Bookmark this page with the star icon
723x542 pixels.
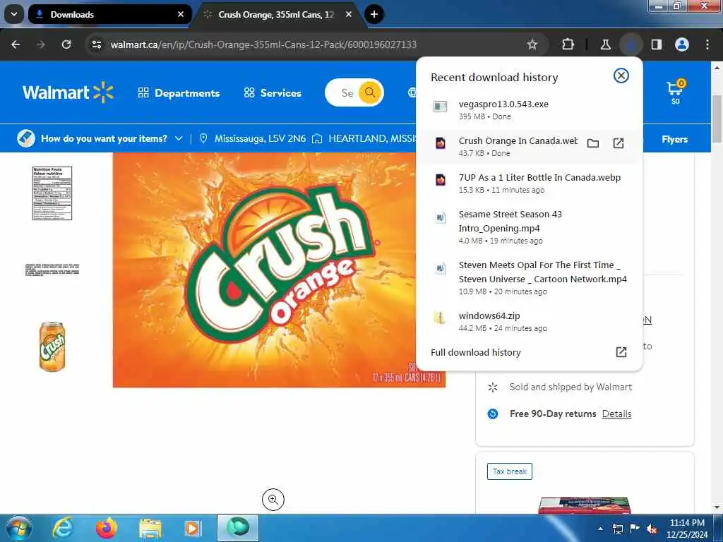[x=532, y=44]
